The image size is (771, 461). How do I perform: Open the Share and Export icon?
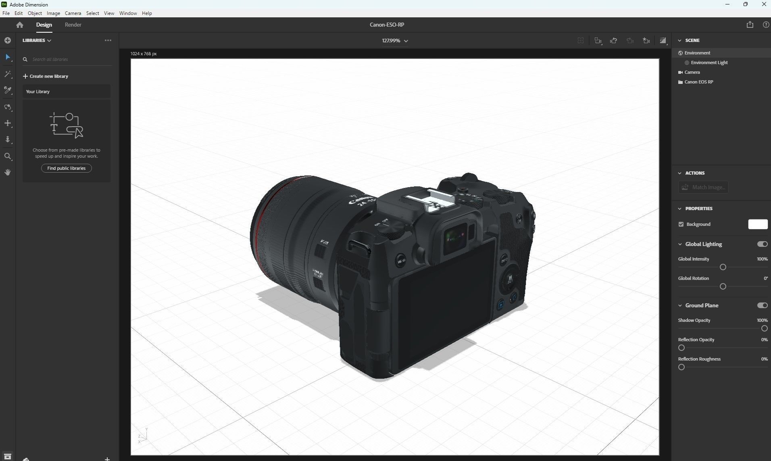pos(750,25)
